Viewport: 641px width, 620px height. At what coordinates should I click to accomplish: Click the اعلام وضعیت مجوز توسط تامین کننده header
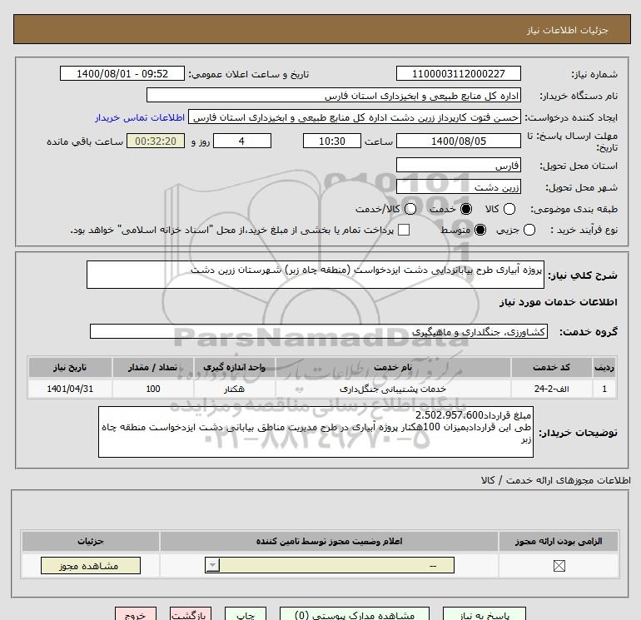pos(329,541)
